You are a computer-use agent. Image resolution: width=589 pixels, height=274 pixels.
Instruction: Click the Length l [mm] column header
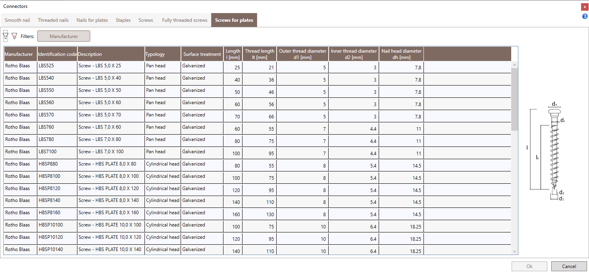[x=233, y=54]
